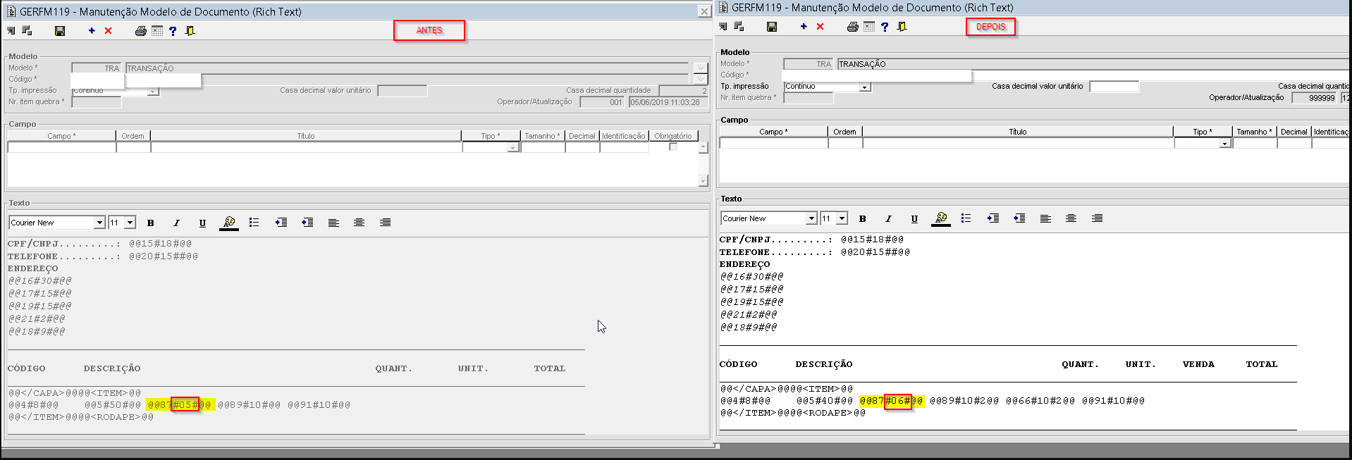The height and width of the screenshot is (460, 1352).
Task: Click the Ordem input cell in ANTES grid
Action: (x=133, y=147)
